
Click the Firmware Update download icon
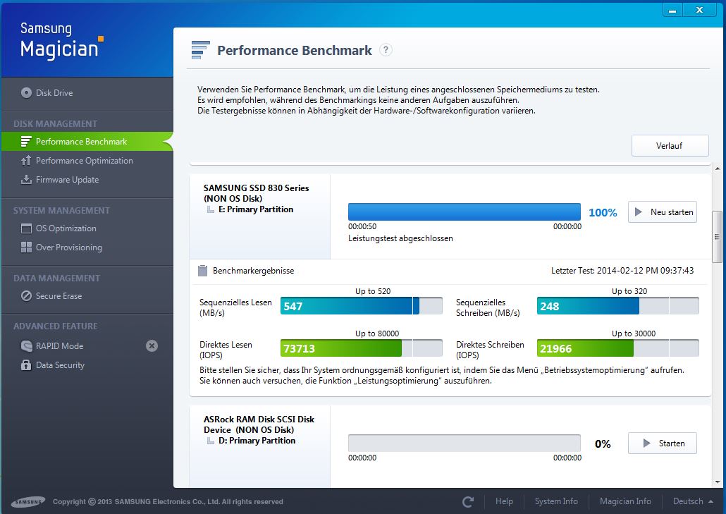[26, 180]
